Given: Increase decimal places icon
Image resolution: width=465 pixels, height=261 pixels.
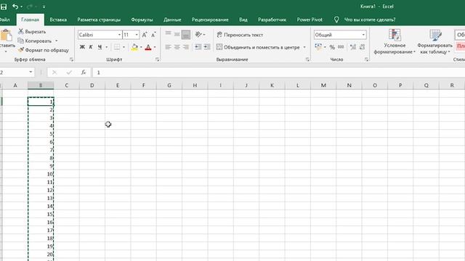Looking at the screenshot, I should pyautogui.click(x=353, y=47).
